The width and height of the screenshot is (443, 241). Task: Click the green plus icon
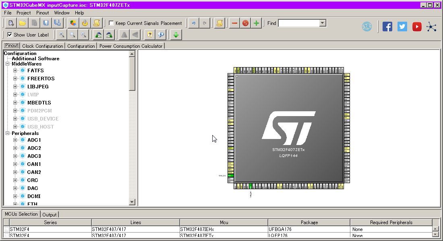click(x=256, y=23)
